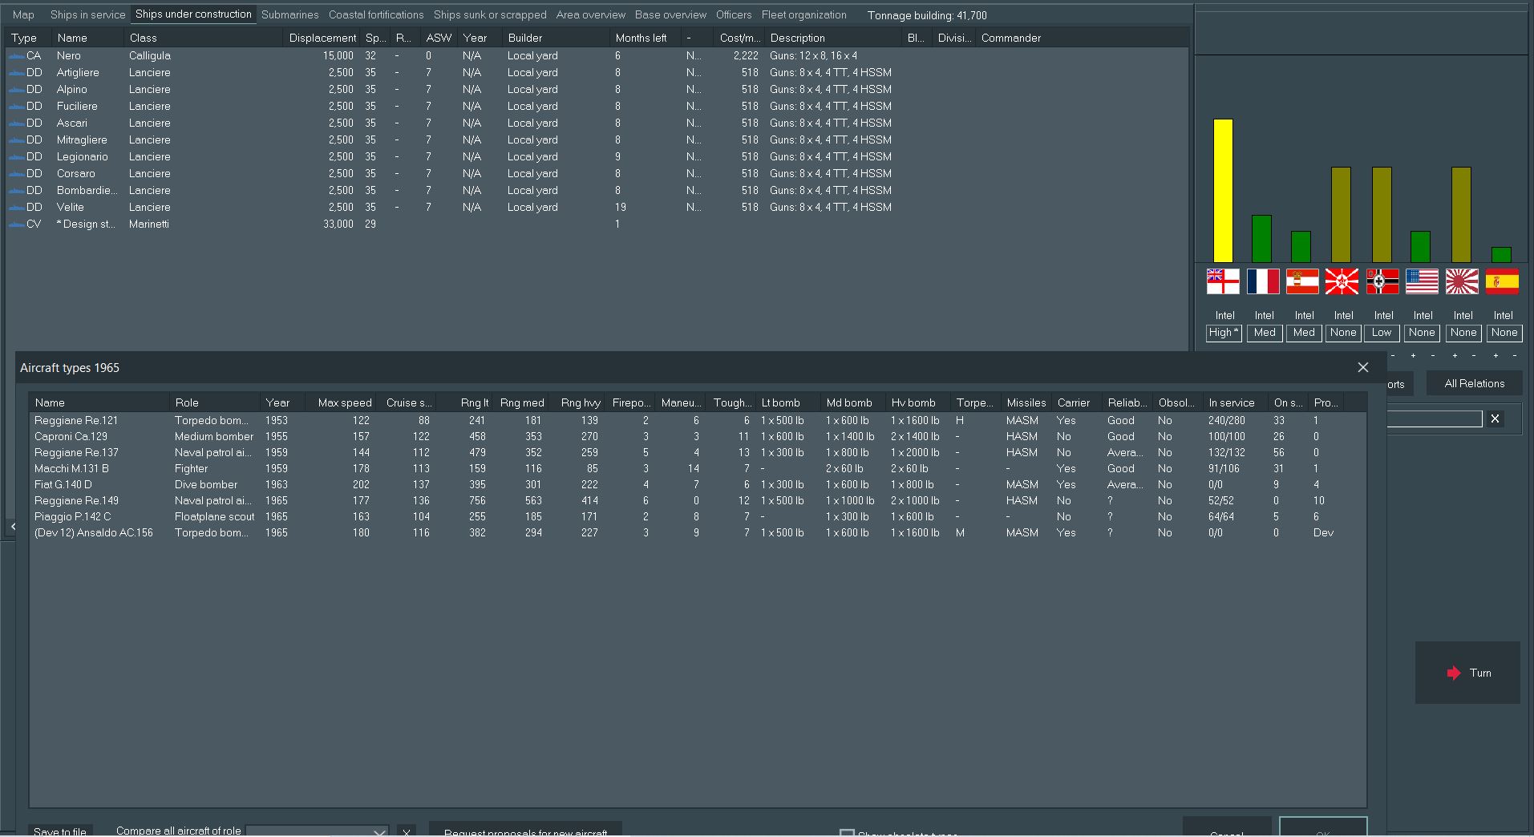Open the Base overview tab

tap(670, 14)
